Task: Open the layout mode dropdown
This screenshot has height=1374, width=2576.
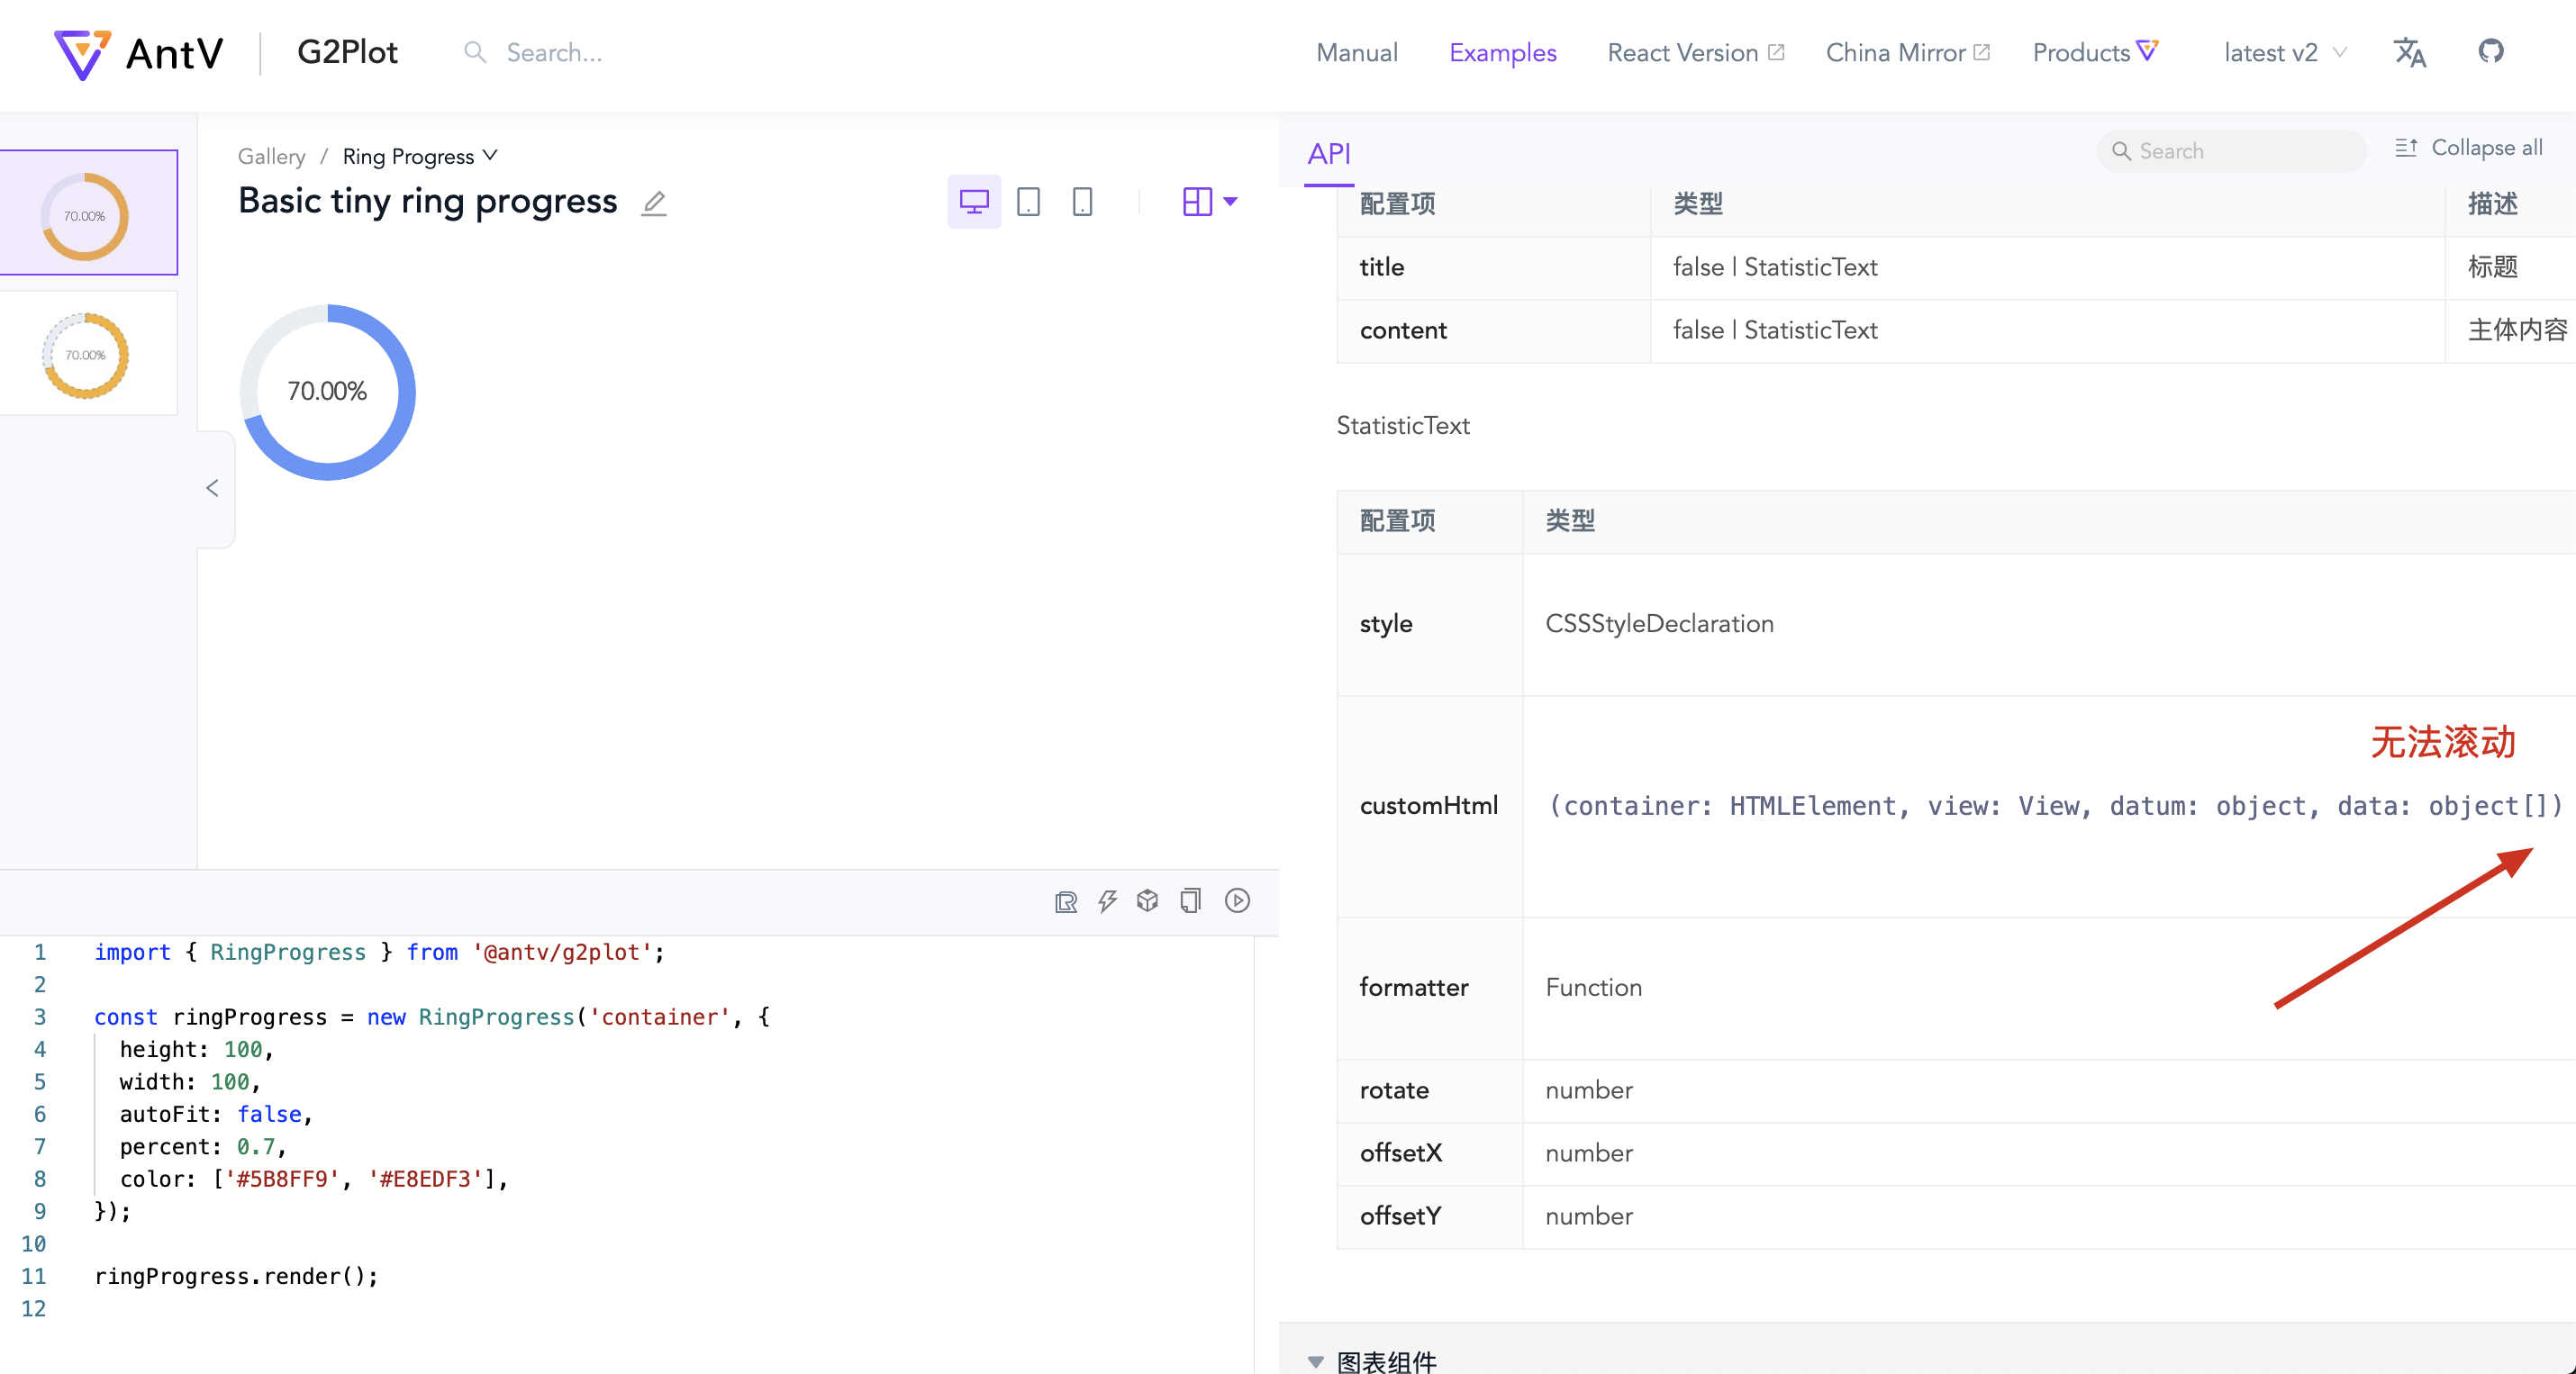Action: pyautogui.click(x=1209, y=201)
